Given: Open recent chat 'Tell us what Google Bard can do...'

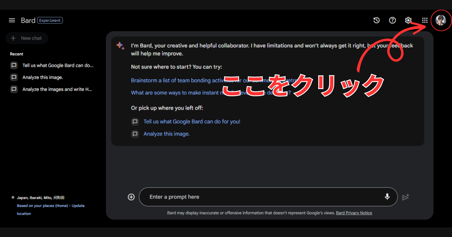Looking at the screenshot, I should pyautogui.click(x=58, y=65).
